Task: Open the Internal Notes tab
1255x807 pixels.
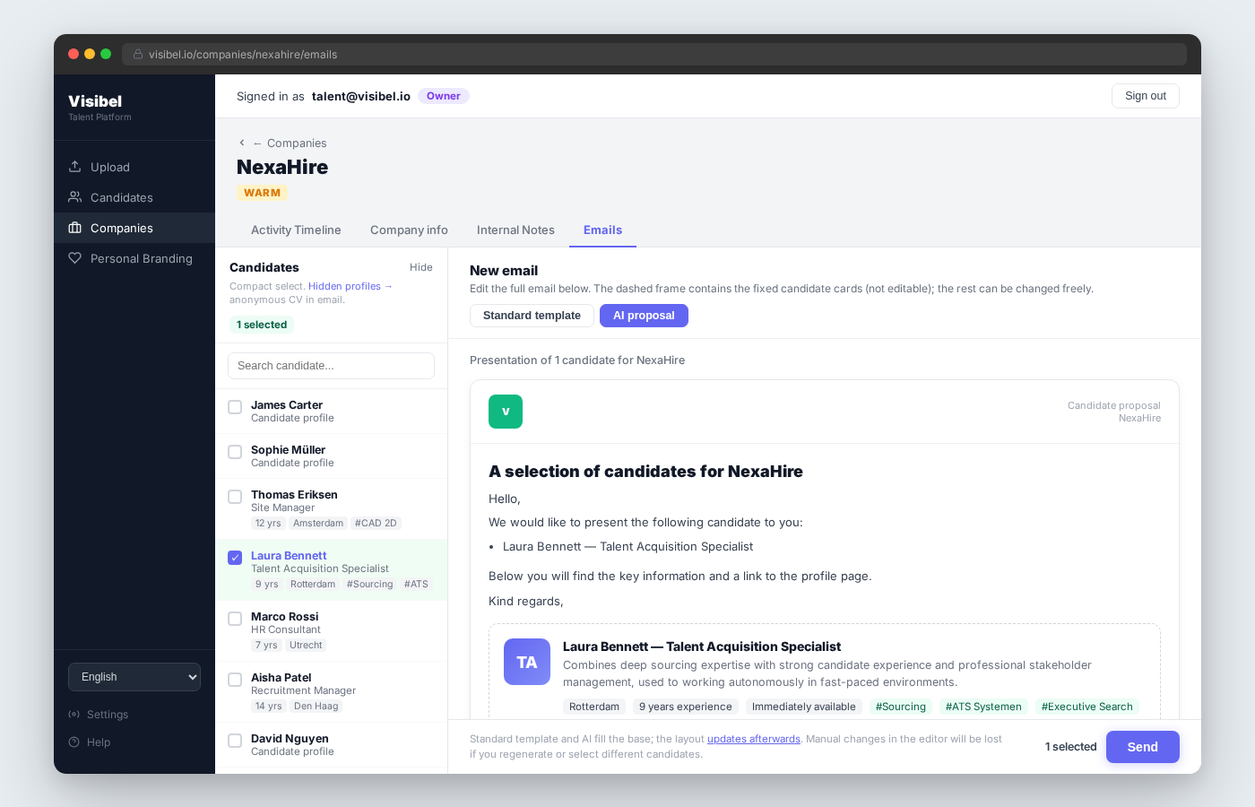Action: tap(515, 230)
